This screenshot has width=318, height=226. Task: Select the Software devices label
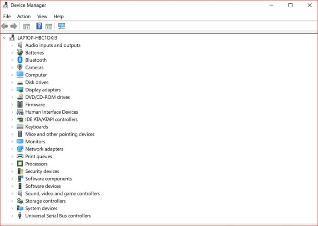[x=43, y=186]
